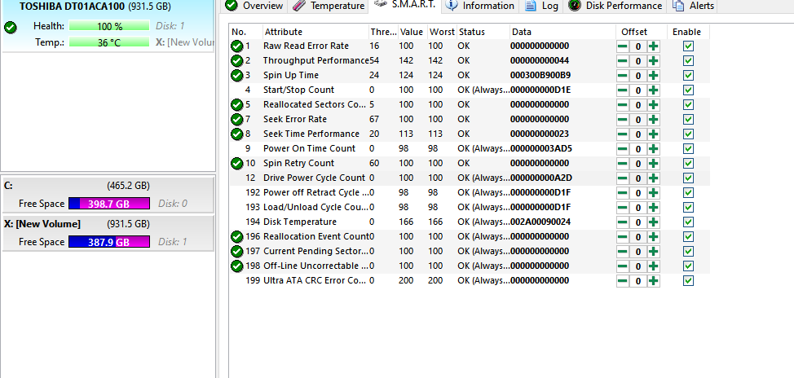Image resolution: width=794 pixels, height=378 pixels.
Task: Decrease offset for Reallocated Sectors Count
Action: [x=622, y=105]
